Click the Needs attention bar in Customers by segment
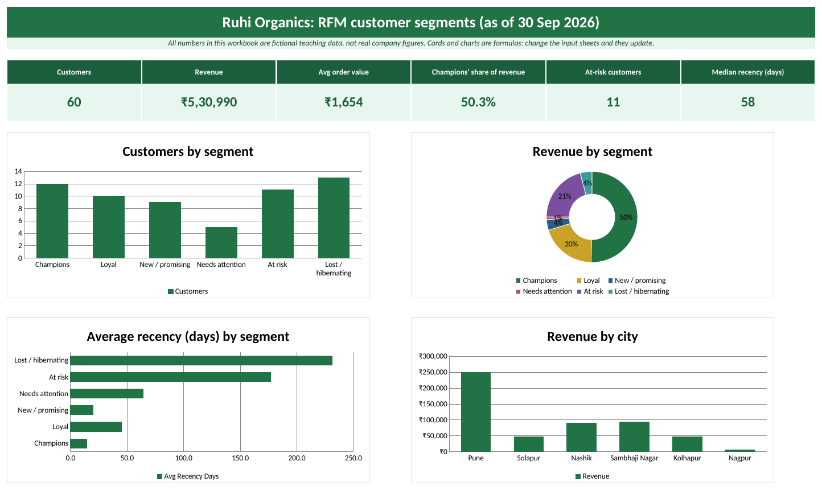This screenshot has width=822, height=490. point(221,243)
